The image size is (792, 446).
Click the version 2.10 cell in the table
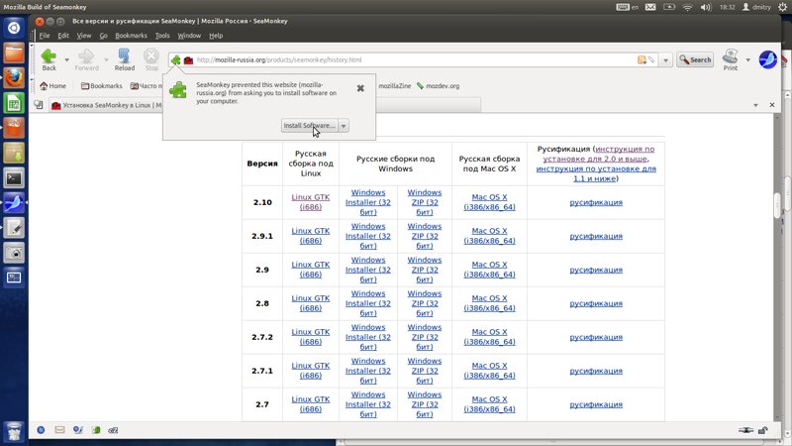pyautogui.click(x=262, y=202)
